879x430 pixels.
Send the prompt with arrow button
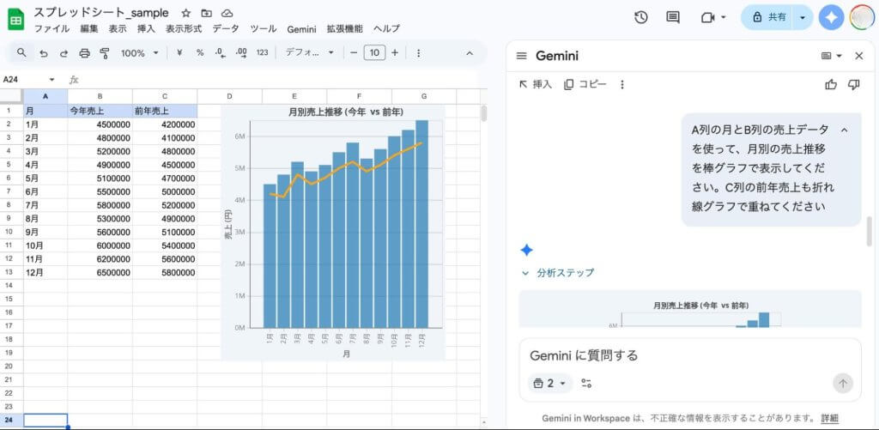[843, 384]
